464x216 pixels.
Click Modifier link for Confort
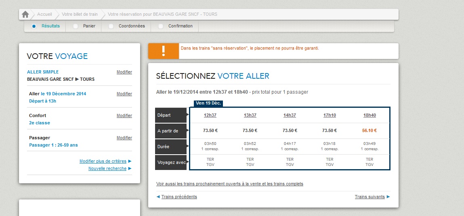[x=124, y=116]
